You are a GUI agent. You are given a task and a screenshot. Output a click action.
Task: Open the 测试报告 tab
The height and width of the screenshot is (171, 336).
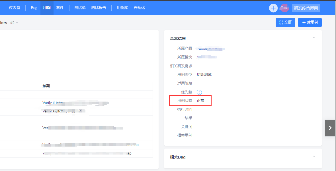click(99, 8)
